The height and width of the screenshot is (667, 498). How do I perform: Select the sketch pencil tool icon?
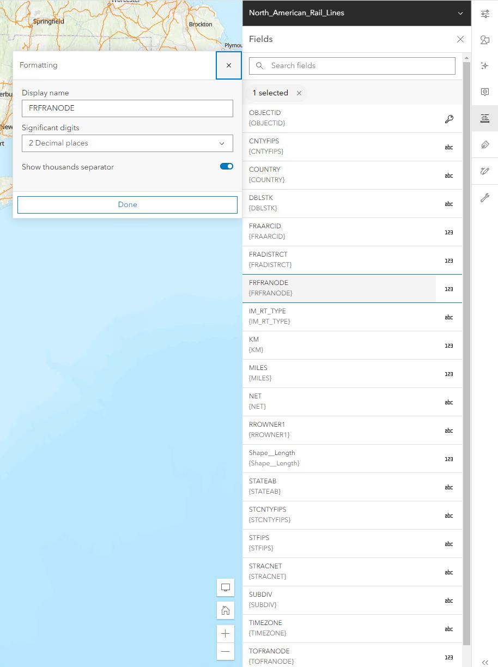pyautogui.click(x=484, y=171)
